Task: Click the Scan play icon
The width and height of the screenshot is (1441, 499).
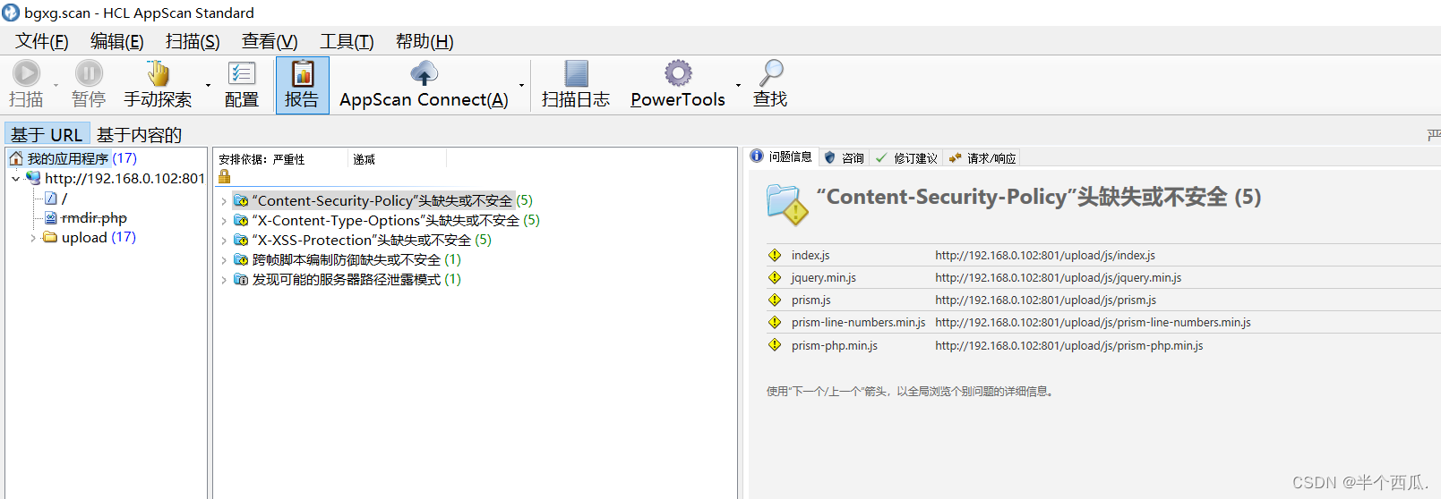Action: click(26, 73)
